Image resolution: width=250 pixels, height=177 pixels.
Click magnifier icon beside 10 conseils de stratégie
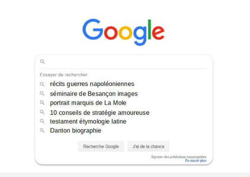tap(42, 112)
